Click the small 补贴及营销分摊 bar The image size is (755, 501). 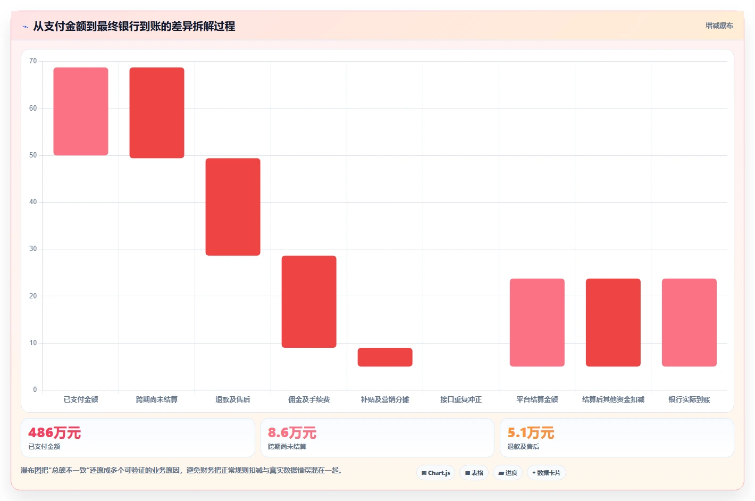pos(385,357)
